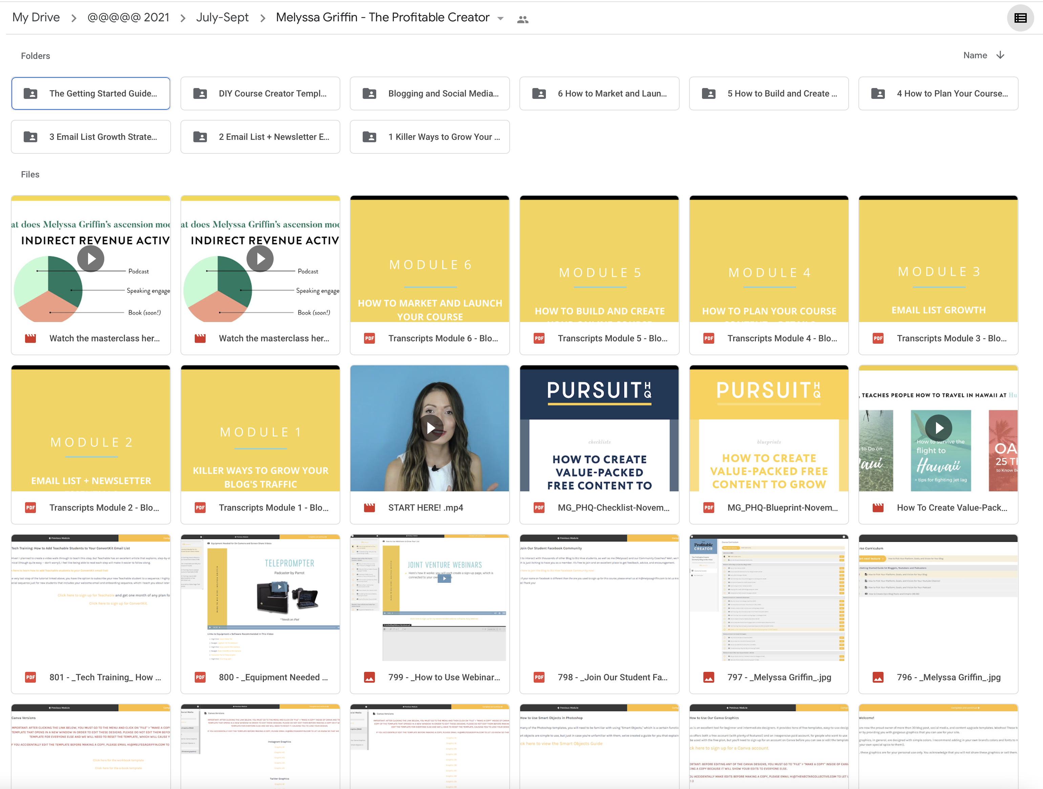Select Transcripts Module 5 PDF thumbnail
Viewport: 1043px width, 789px height.
tap(599, 259)
